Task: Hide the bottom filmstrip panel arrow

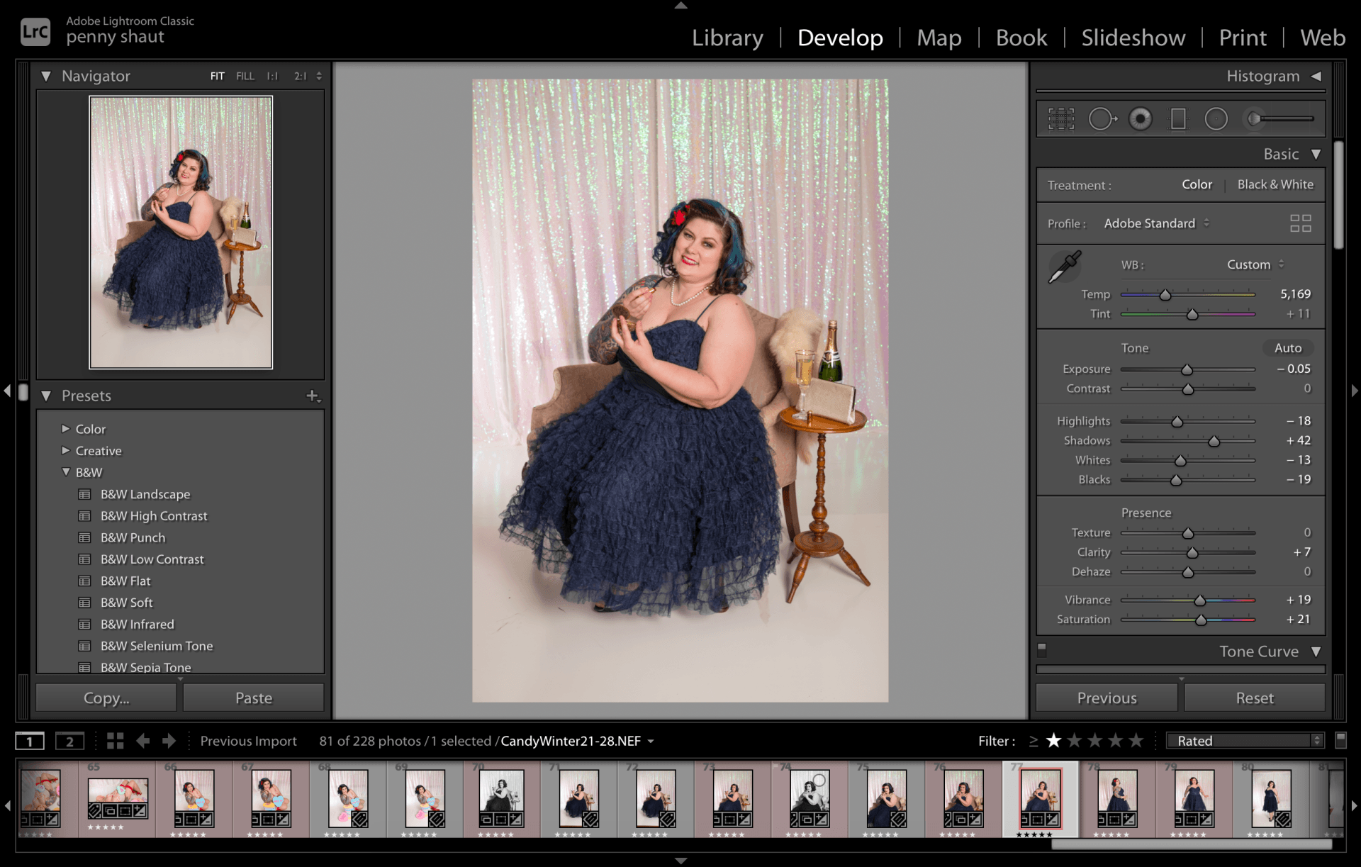Action: (x=680, y=861)
